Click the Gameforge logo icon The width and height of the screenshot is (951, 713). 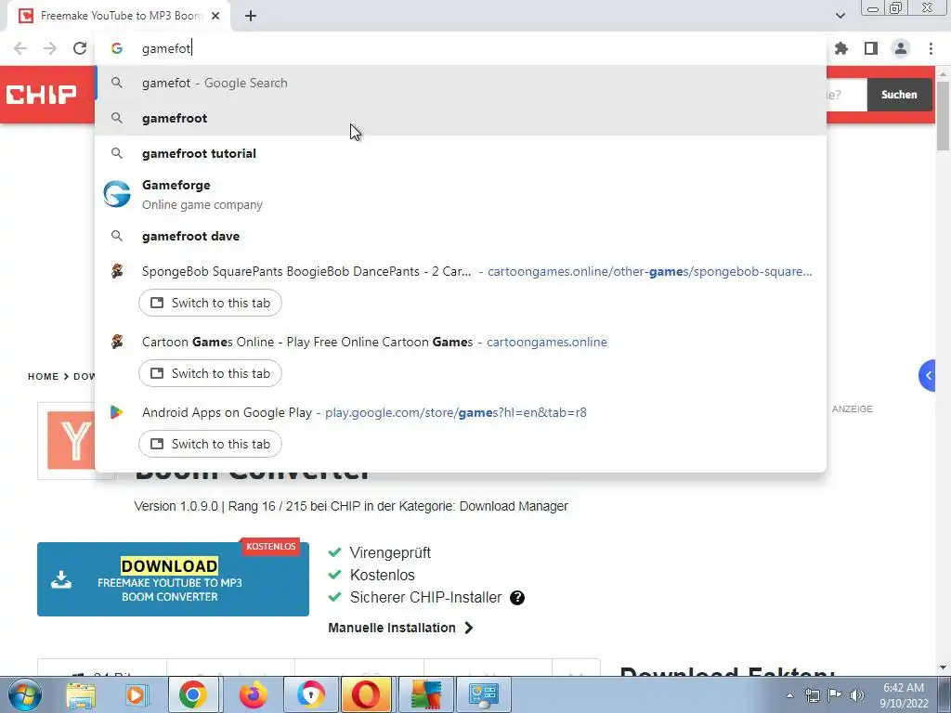(116, 194)
